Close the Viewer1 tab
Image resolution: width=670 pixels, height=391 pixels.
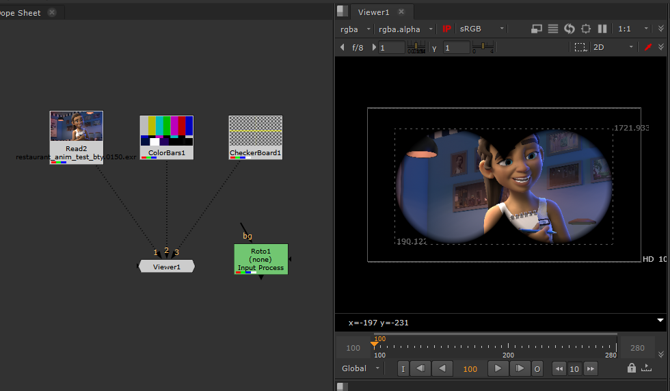click(401, 12)
